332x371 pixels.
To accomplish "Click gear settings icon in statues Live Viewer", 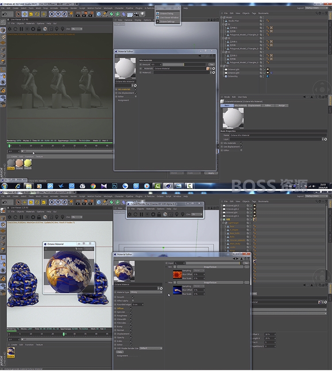I will tap(33, 29).
